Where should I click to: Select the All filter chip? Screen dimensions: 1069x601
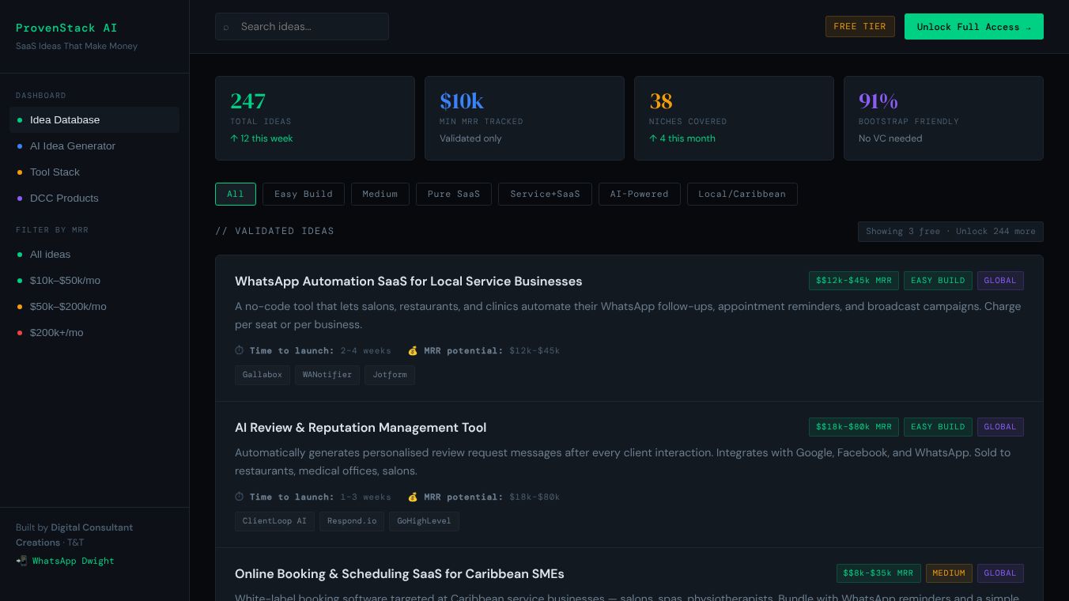(x=236, y=194)
